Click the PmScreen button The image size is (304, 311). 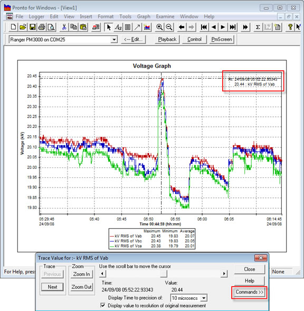pos(222,39)
